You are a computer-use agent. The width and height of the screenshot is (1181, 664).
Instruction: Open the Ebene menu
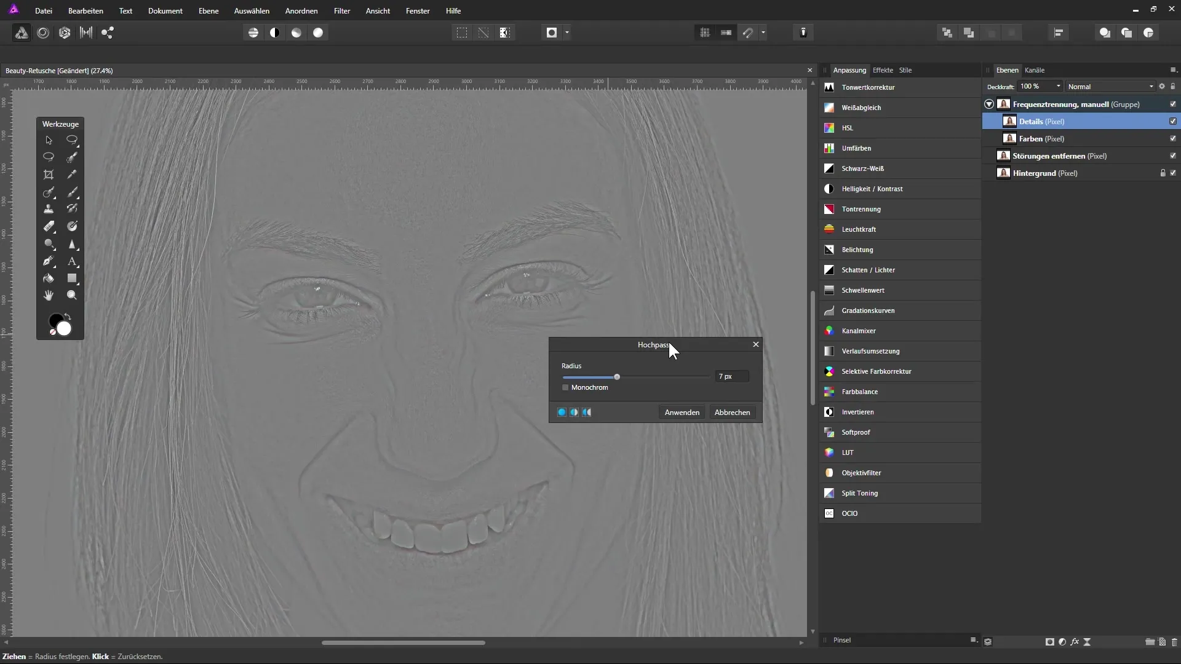point(209,11)
